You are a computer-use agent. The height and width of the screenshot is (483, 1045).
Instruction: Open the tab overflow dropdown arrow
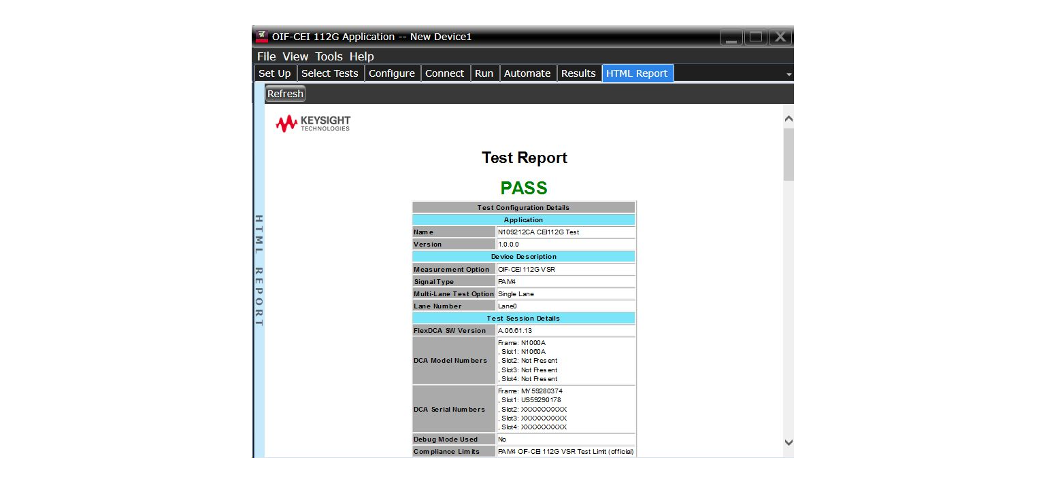click(789, 73)
